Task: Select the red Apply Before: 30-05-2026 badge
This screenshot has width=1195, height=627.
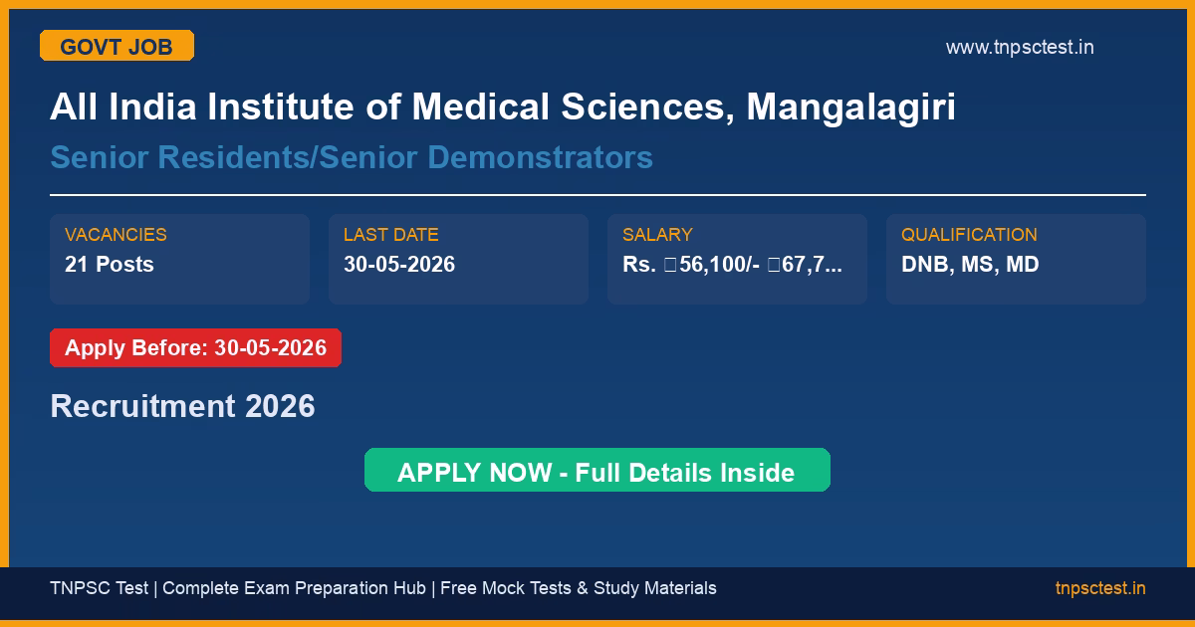Action: tap(195, 348)
